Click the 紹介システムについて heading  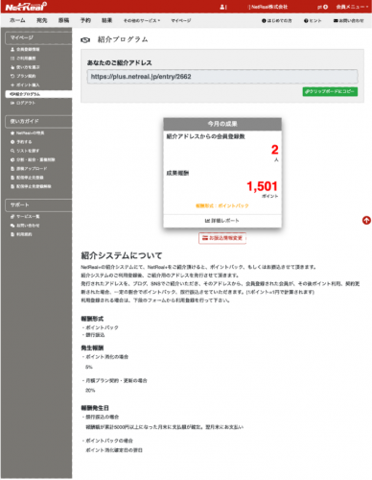(x=122, y=255)
